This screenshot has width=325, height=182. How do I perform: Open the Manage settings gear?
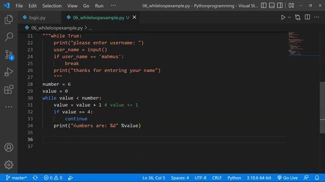[9, 165]
